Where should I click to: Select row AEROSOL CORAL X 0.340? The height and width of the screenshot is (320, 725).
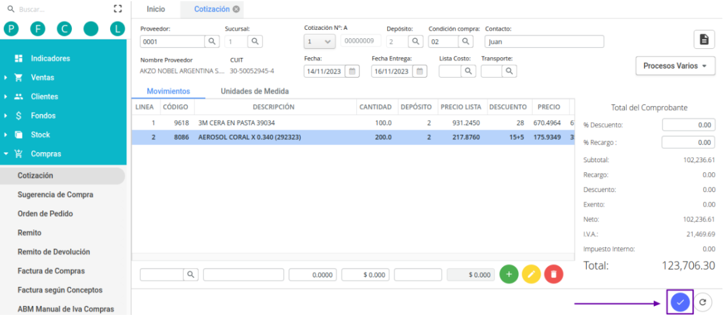click(353, 137)
